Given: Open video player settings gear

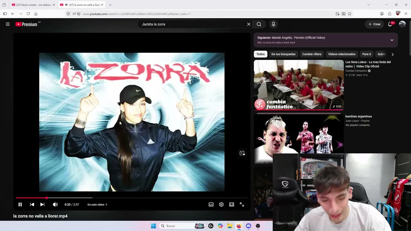Looking at the screenshot, I should pos(221,204).
